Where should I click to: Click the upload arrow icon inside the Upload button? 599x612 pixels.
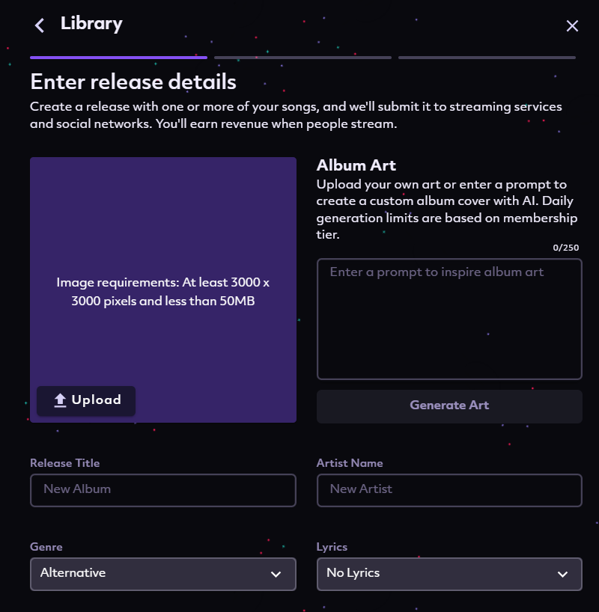(59, 400)
